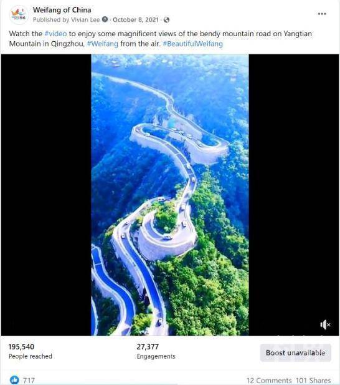Click the public globe privacy icon
The image size is (340, 385).
[x=166, y=19]
